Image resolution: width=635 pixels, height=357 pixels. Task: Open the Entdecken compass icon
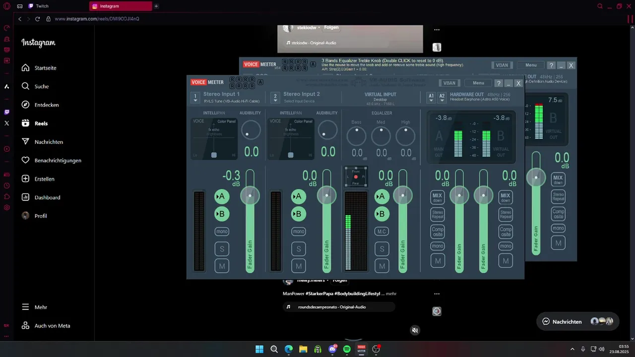26,105
